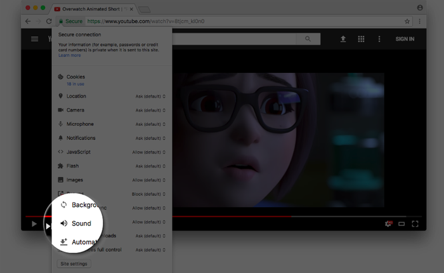Click the Notifications label text
Screen dimensions: 444x273
pyautogui.click(x=81, y=138)
